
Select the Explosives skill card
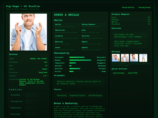point(67,31)
